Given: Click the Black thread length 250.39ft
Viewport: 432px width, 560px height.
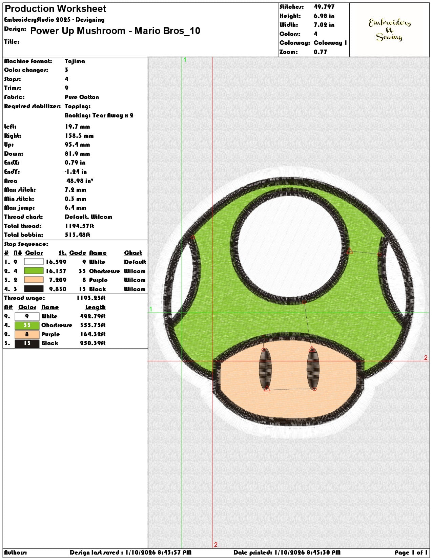Looking at the screenshot, I should click(x=93, y=343).
